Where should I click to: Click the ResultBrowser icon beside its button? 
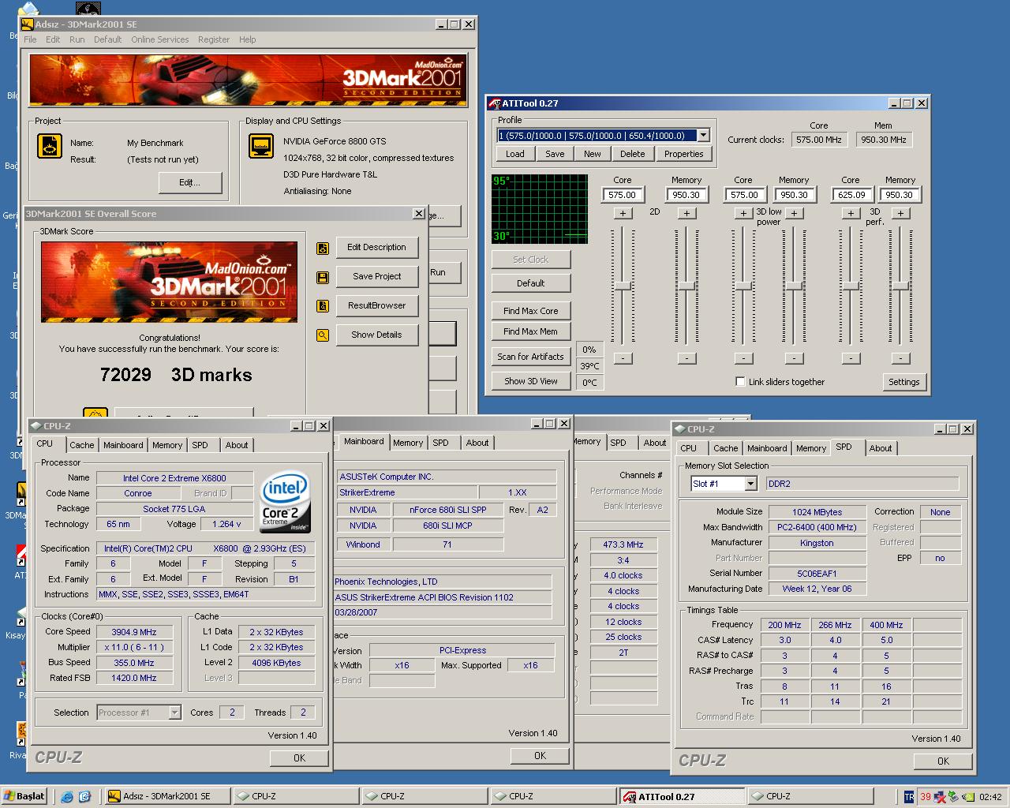coord(322,306)
